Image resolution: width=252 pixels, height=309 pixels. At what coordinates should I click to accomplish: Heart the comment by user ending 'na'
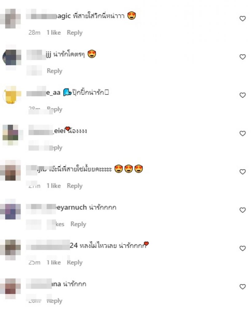click(x=242, y=287)
